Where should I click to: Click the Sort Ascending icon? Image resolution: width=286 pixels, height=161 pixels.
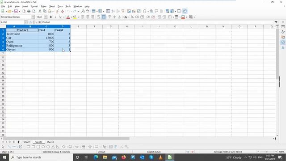coord(113,11)
